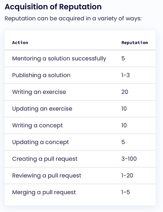The height and width of the screenshot is (212, 163).
Task: Click the Action column header
Action: [x=20, y=42]
